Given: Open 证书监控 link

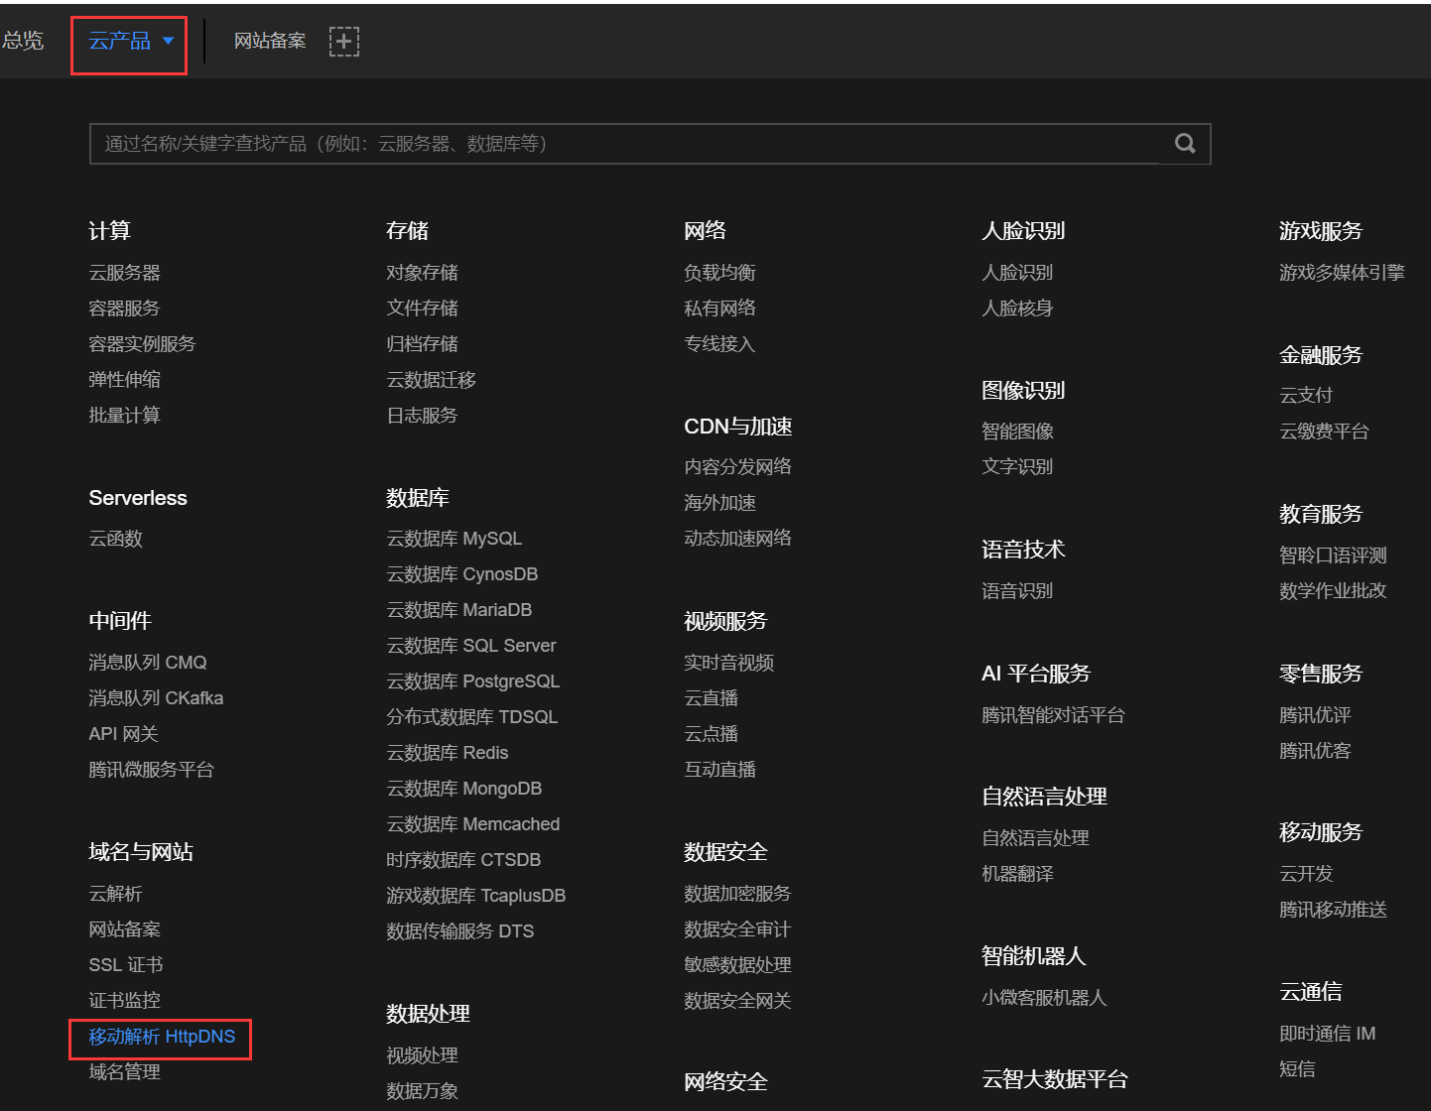Looking at the screenshot, I should 125,1001.
